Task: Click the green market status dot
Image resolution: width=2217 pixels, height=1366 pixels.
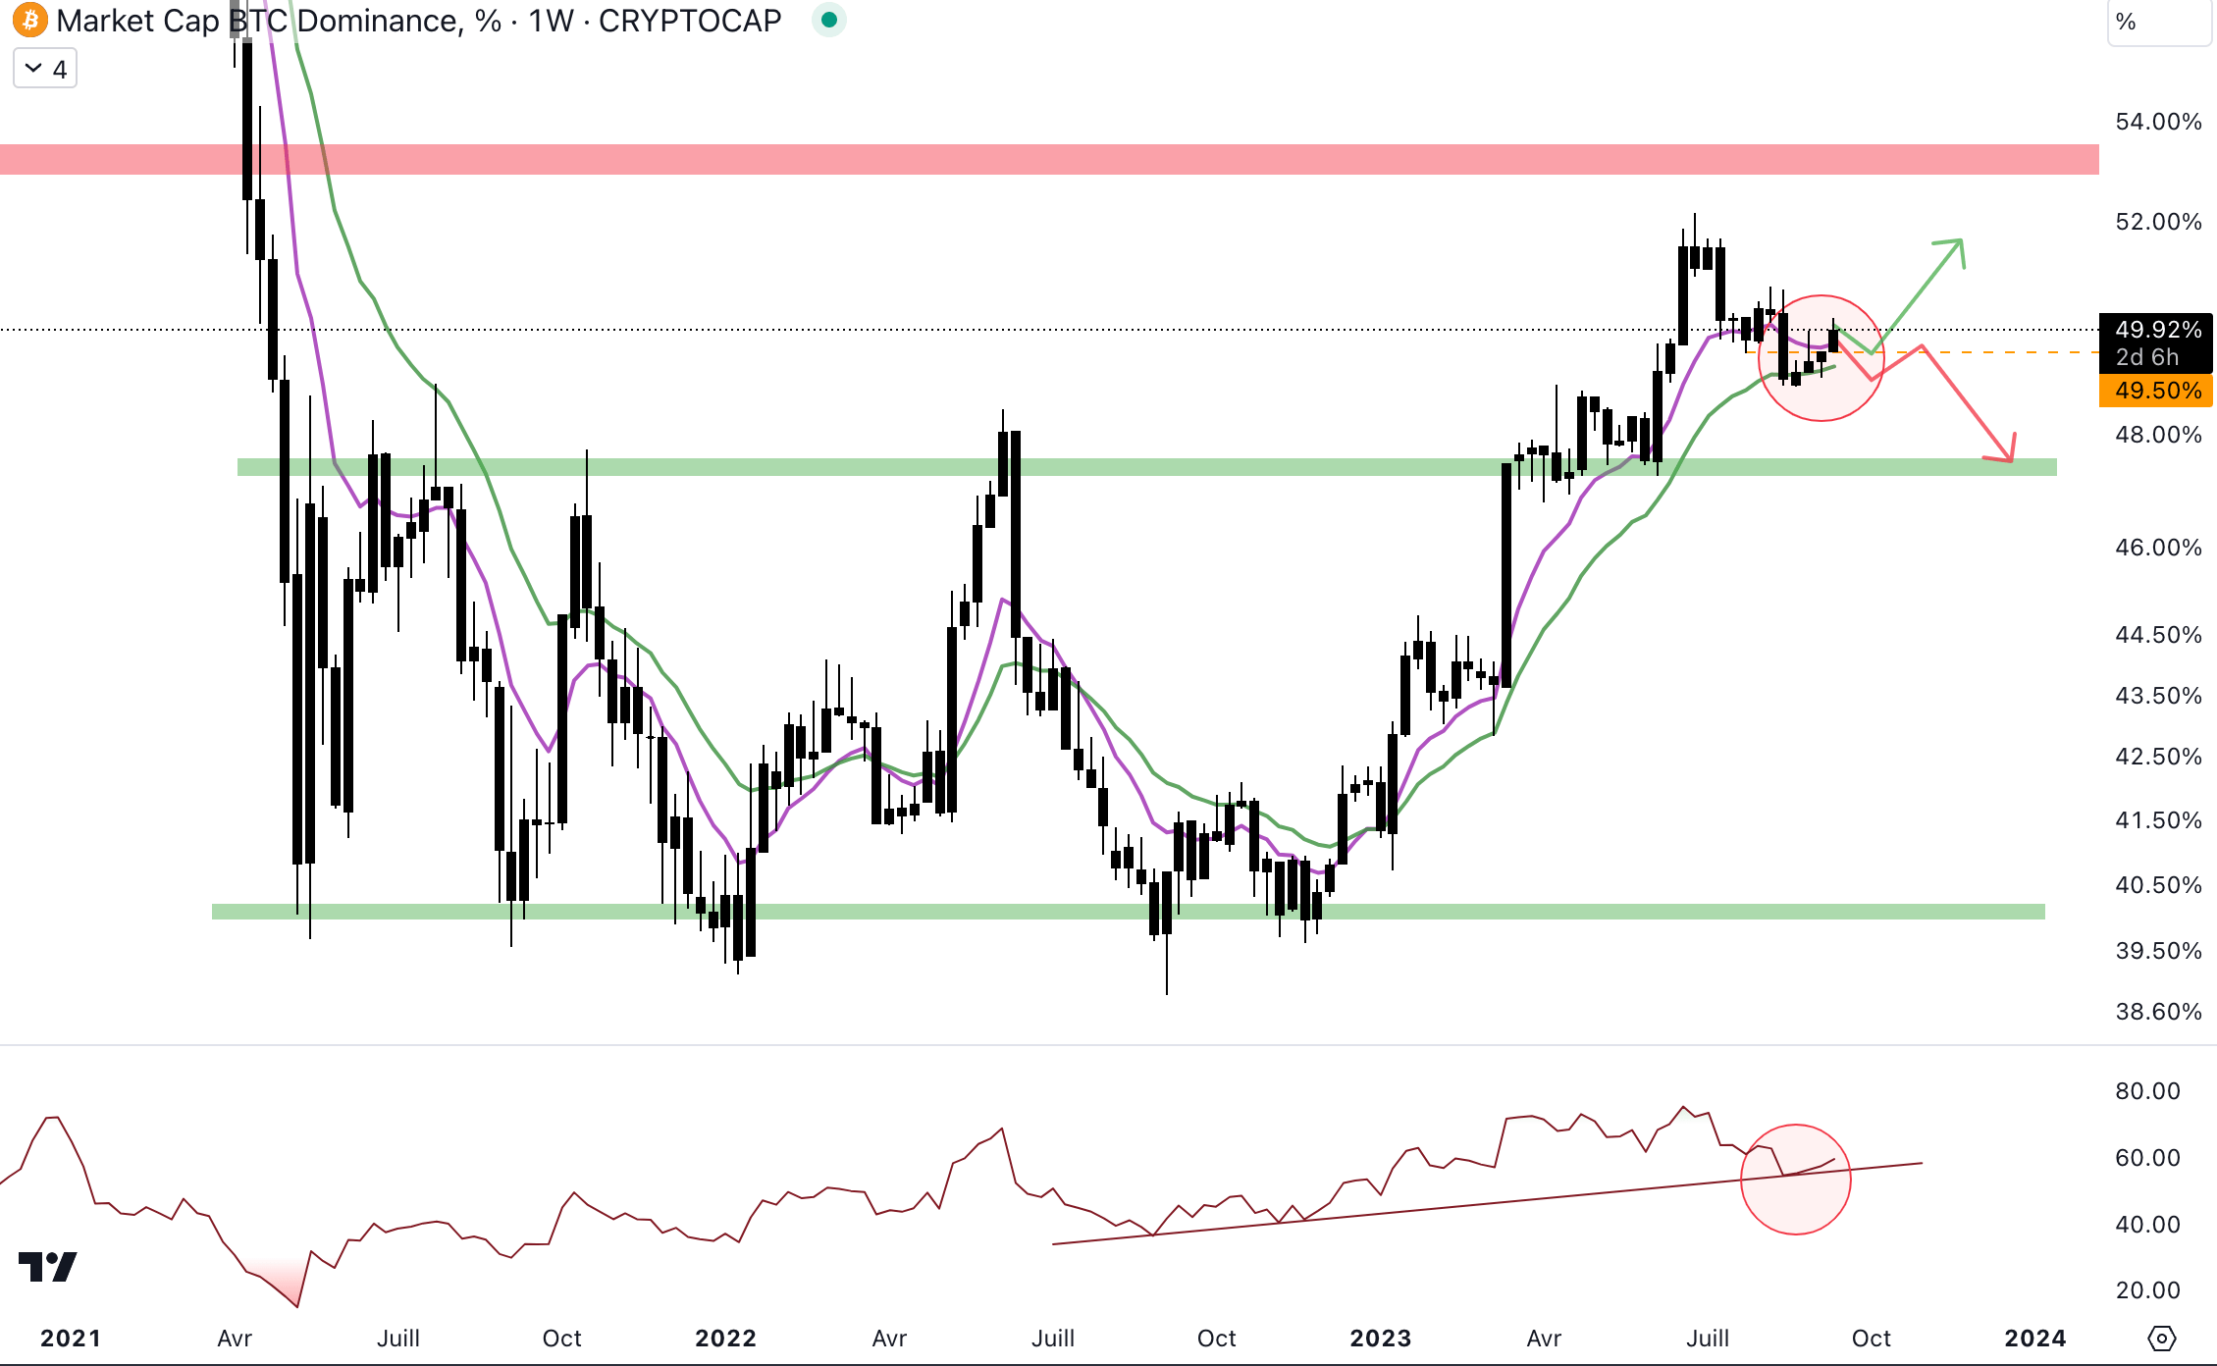Action: point(829,20)
